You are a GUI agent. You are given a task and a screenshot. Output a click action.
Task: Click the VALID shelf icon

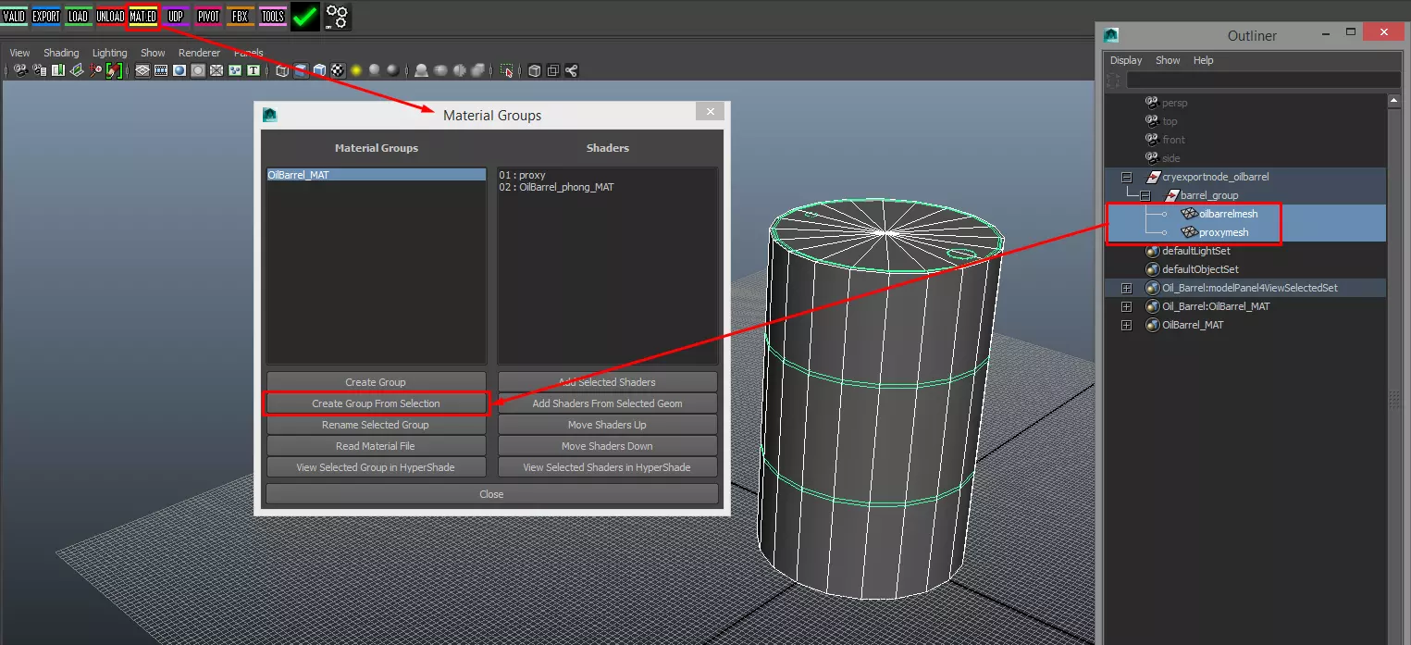point(14,16)
